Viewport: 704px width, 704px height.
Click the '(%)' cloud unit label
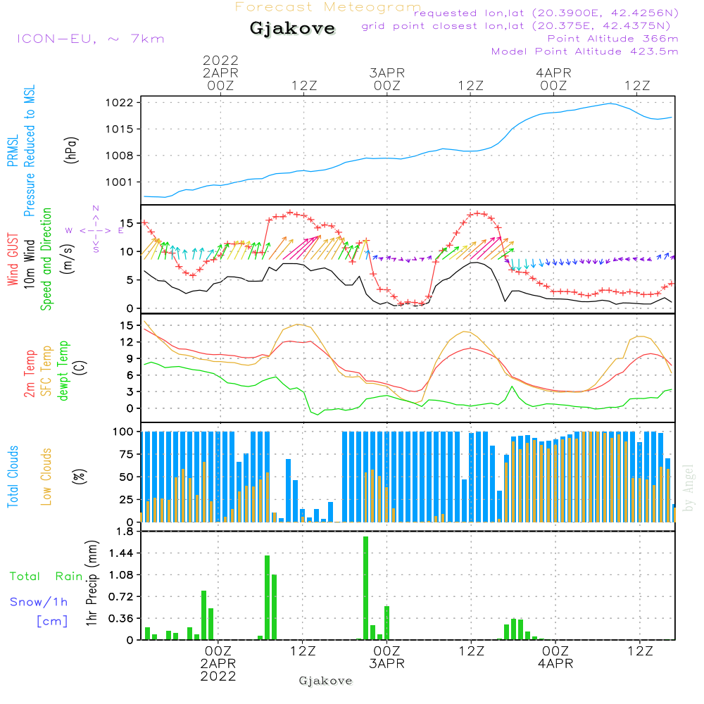(x=79, y=477)
